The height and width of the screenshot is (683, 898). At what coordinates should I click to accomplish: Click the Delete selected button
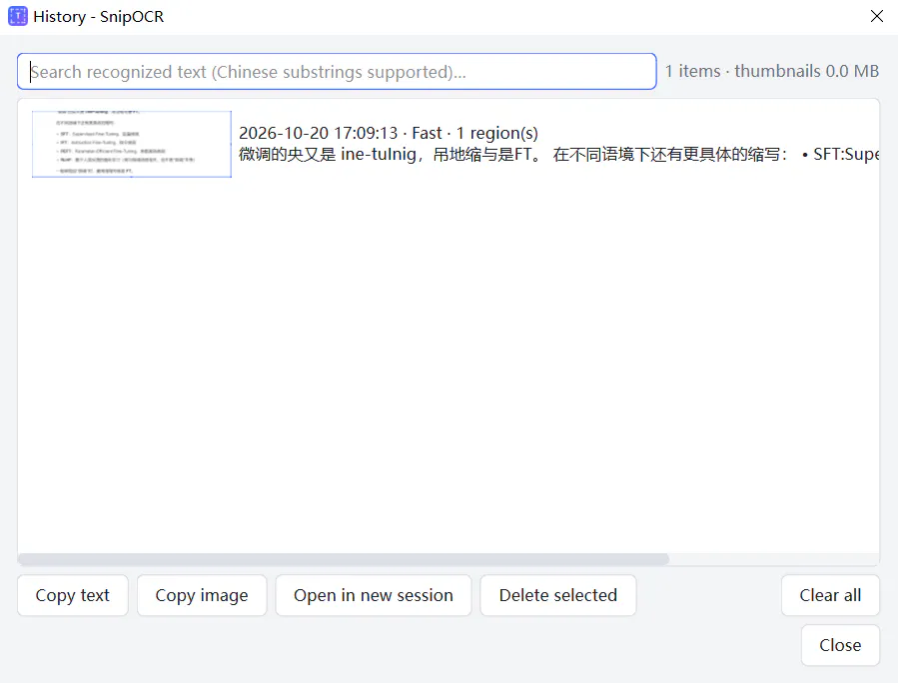click(558, 595)
